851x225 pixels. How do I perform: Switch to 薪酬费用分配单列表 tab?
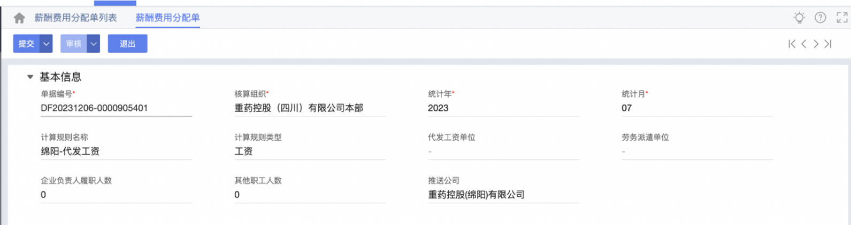point(75,18)
